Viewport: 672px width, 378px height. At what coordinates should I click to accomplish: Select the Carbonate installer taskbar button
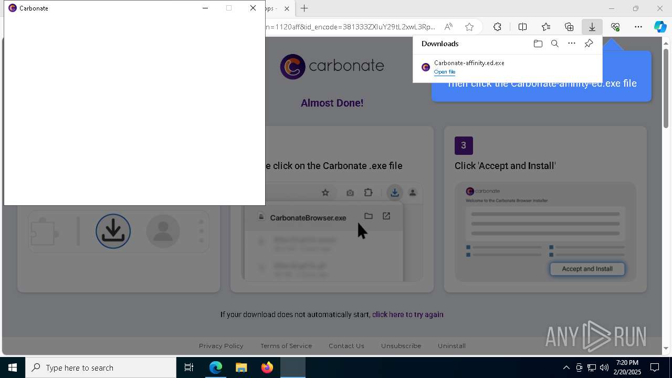(x=292, y=367)
